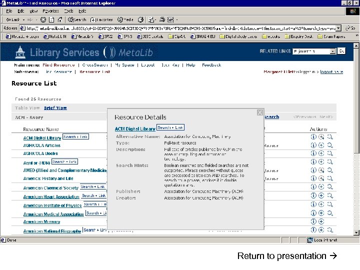
Task: Click page scrollbar up arrow
Action: [x=356, y=45]
